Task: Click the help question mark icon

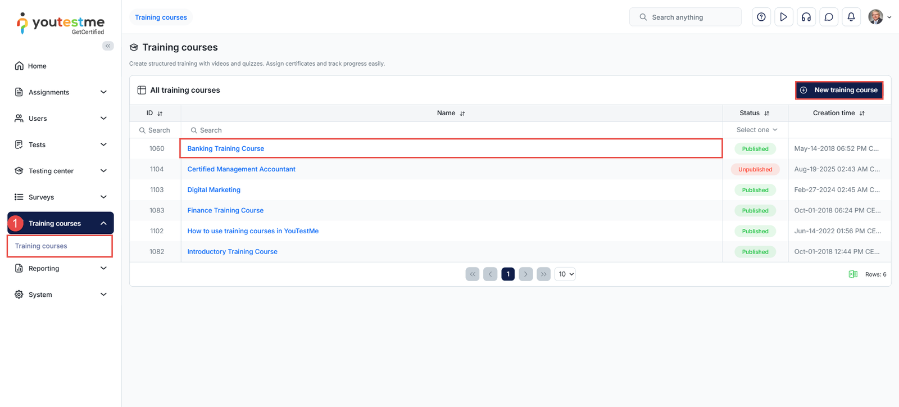Action: 761,17
